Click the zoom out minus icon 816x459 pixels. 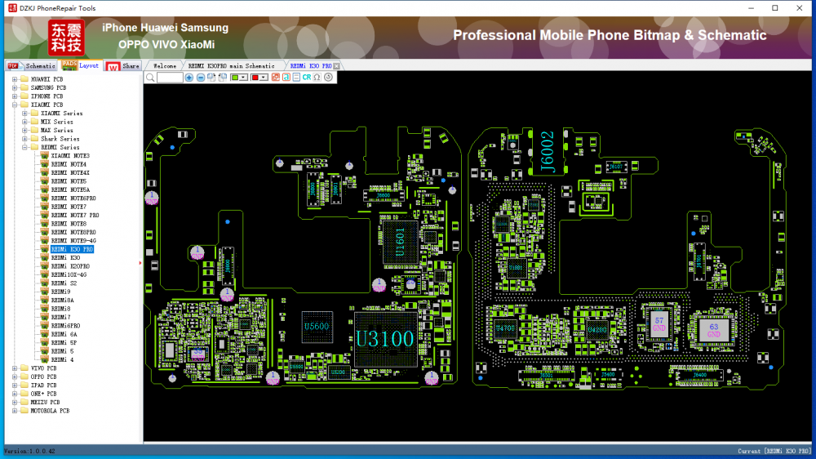[x=201, y=78]
